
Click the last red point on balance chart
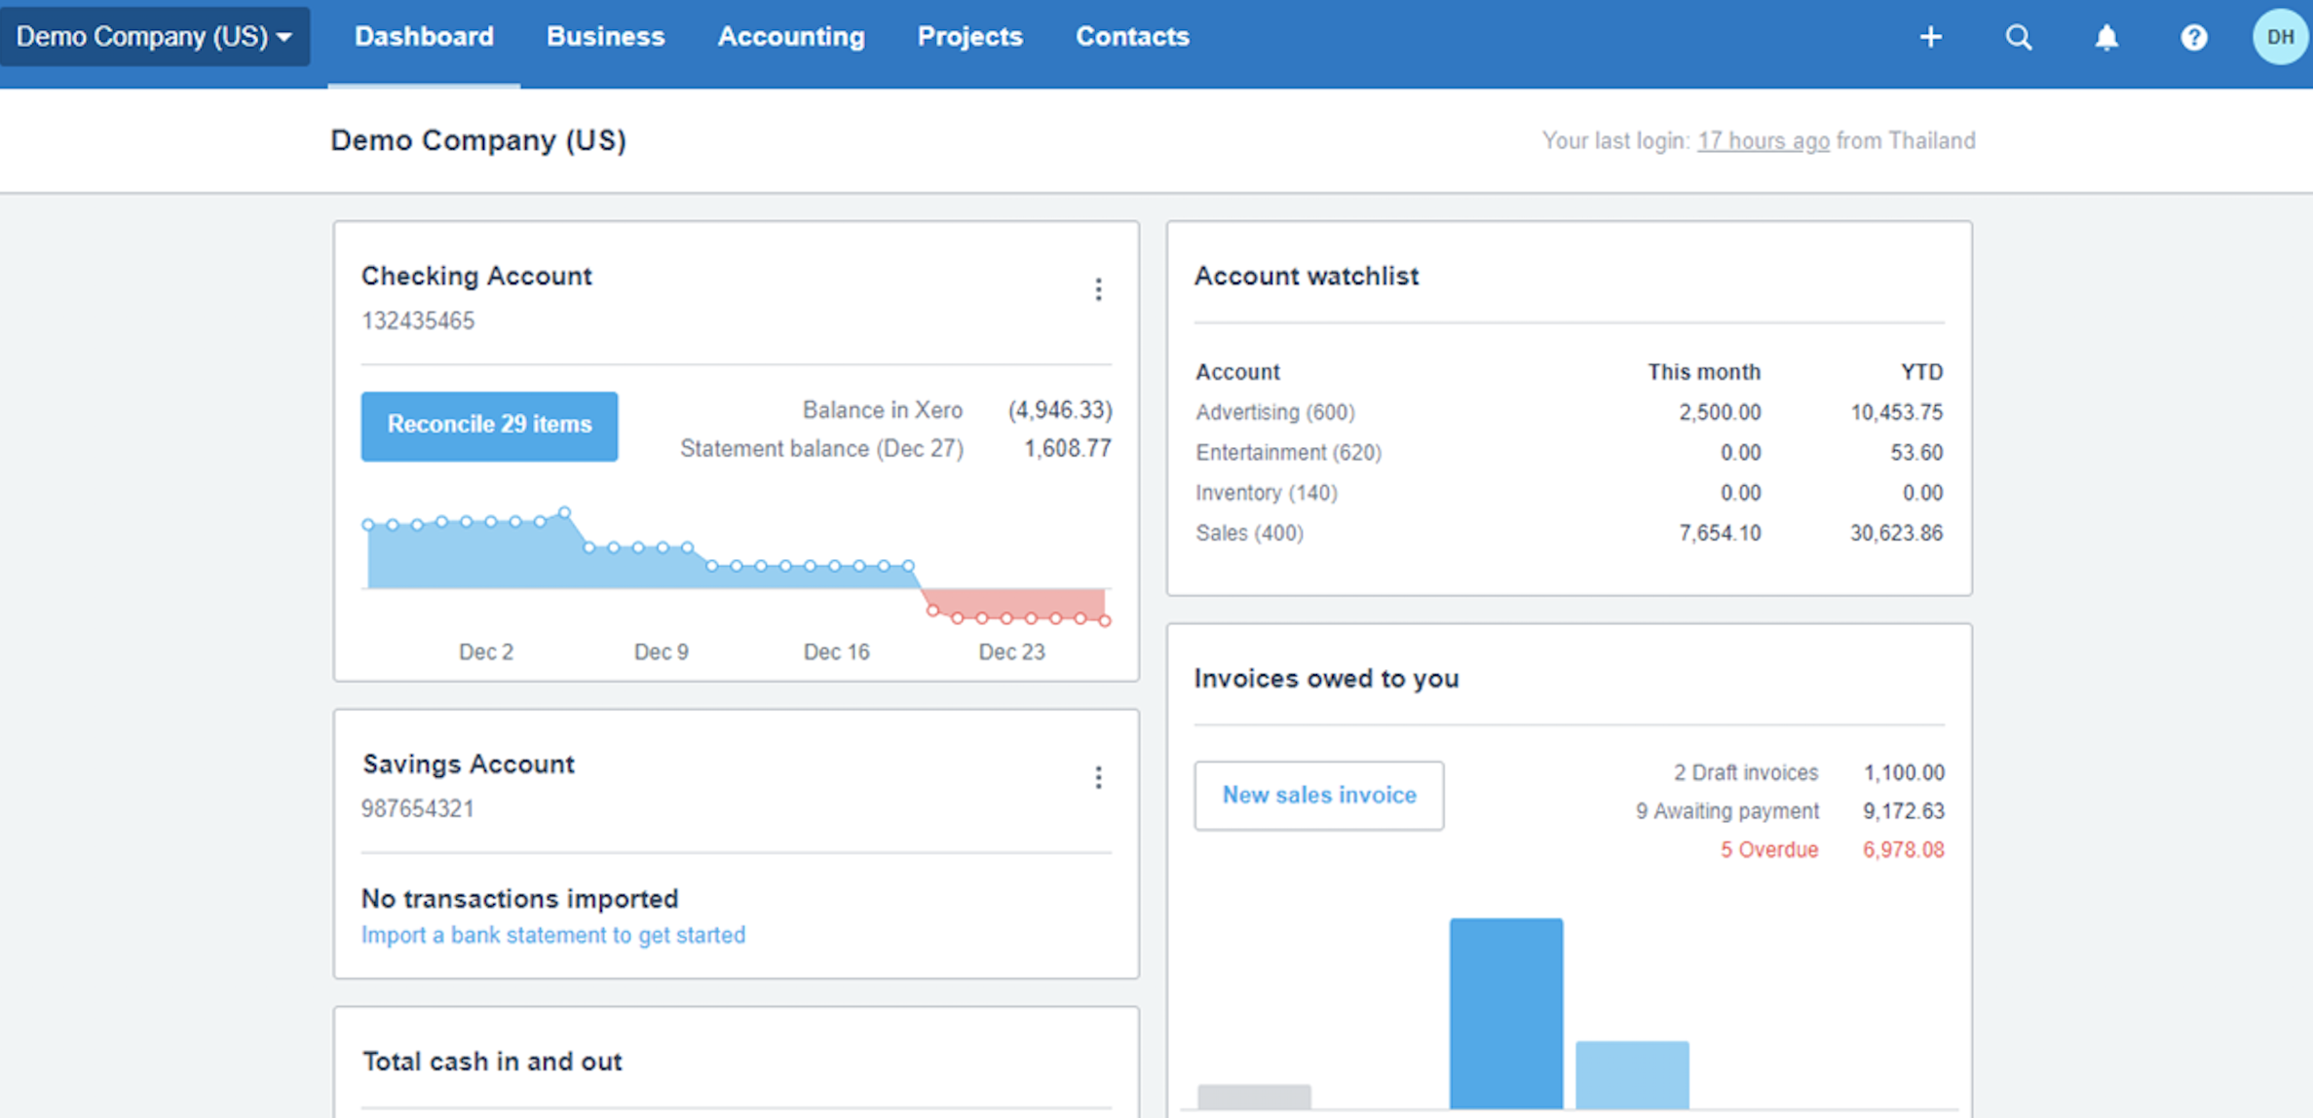tap(1105, 620)
